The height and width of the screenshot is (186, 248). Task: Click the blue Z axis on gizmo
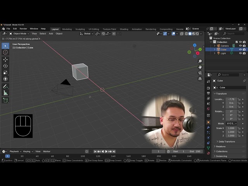(x=195, y=45)
